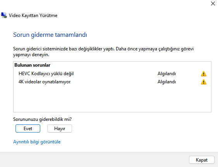Click the 'Video Kayıttan Yürütme' title text

click(33, 15)
